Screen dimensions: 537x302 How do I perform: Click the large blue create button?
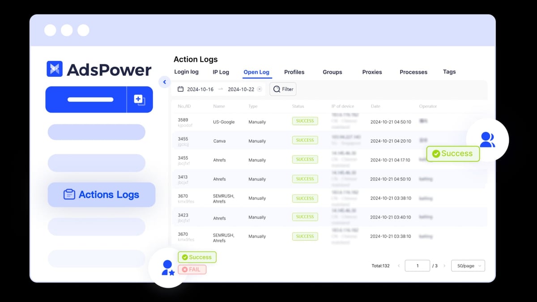tap(86, 99)
